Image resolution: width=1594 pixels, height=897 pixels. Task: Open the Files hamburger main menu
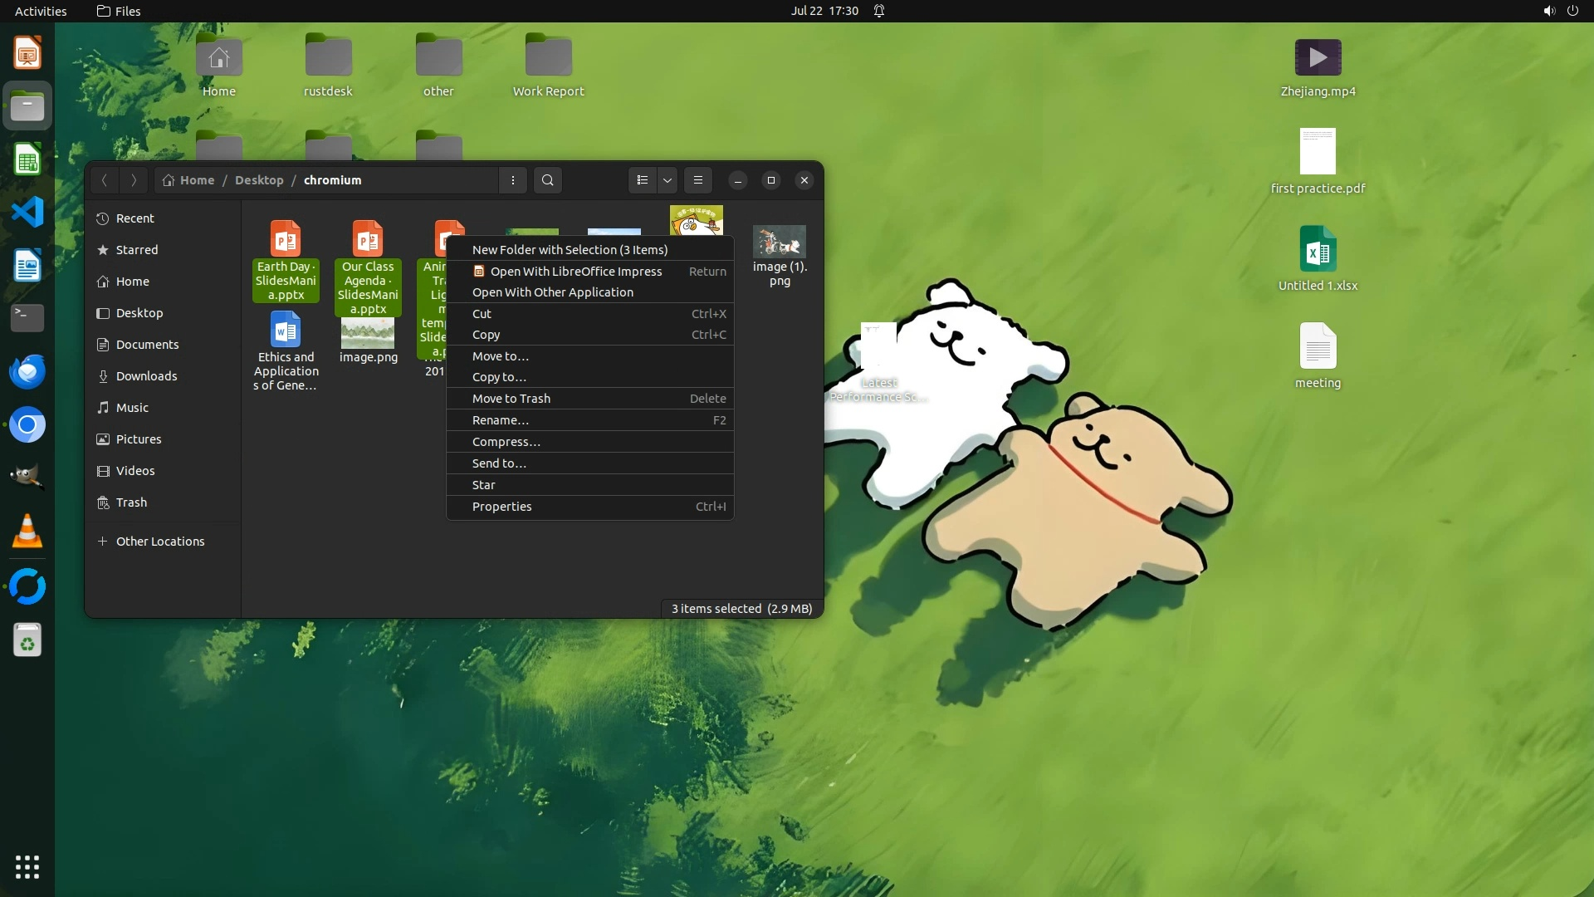point(698,180)
